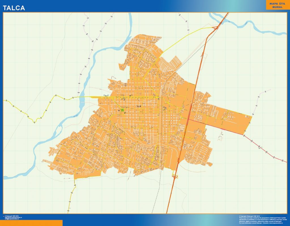290x226 pixels.
Task: Click the TALCA map title
Action: (14, 8)
